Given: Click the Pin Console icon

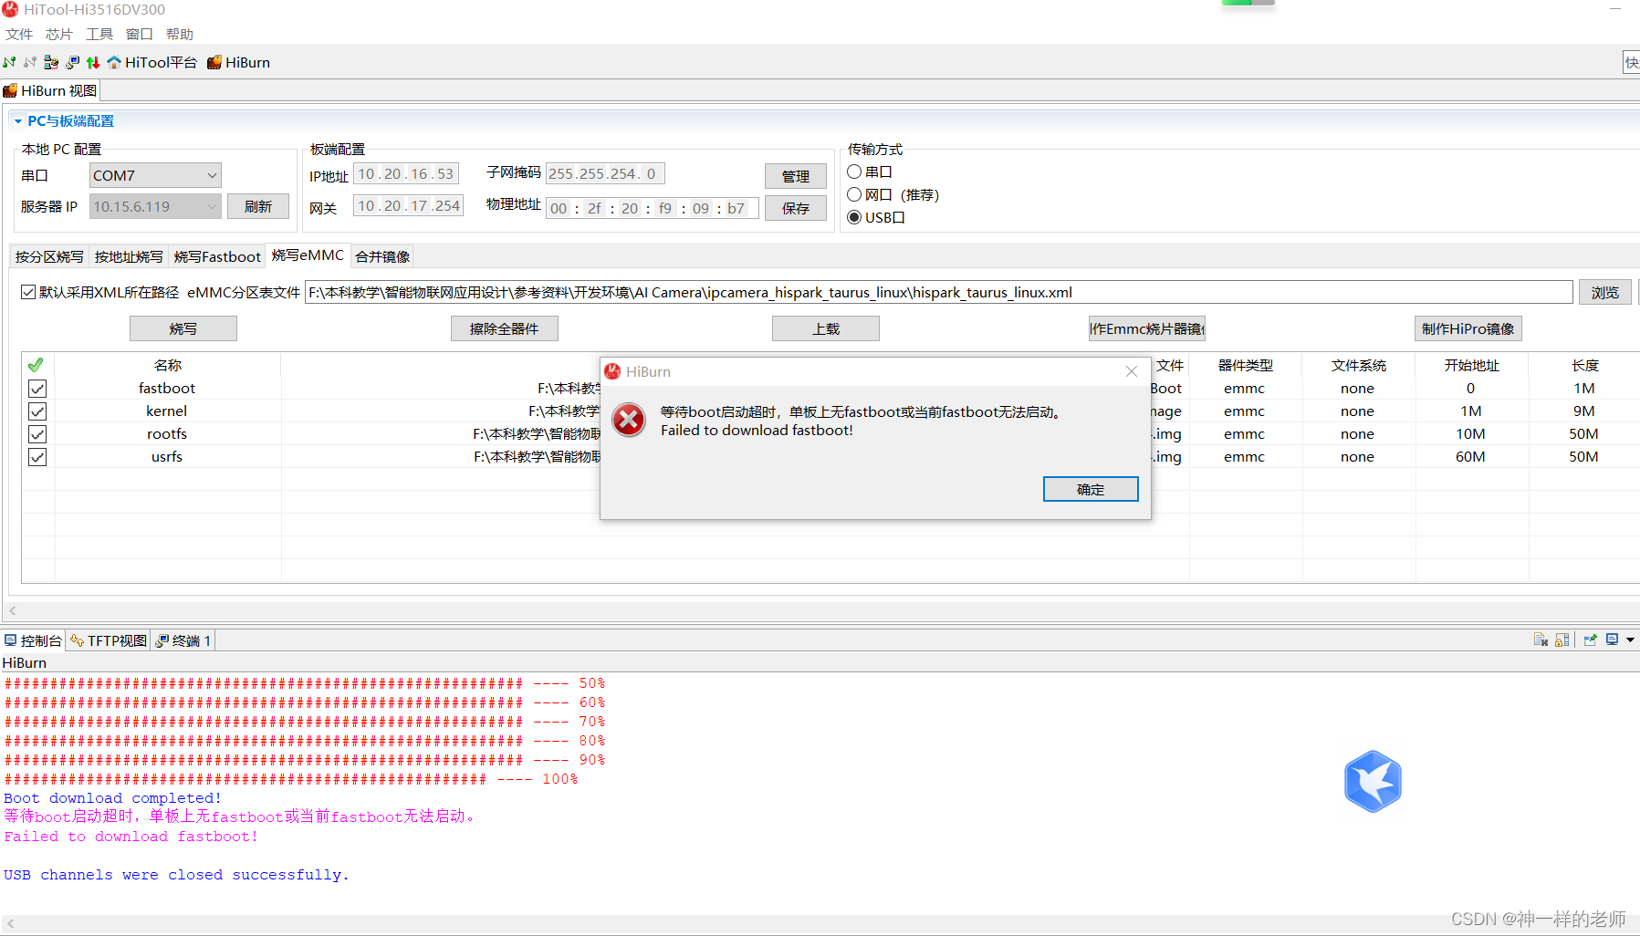Looking at the screenshot, I should [1590, 640].
